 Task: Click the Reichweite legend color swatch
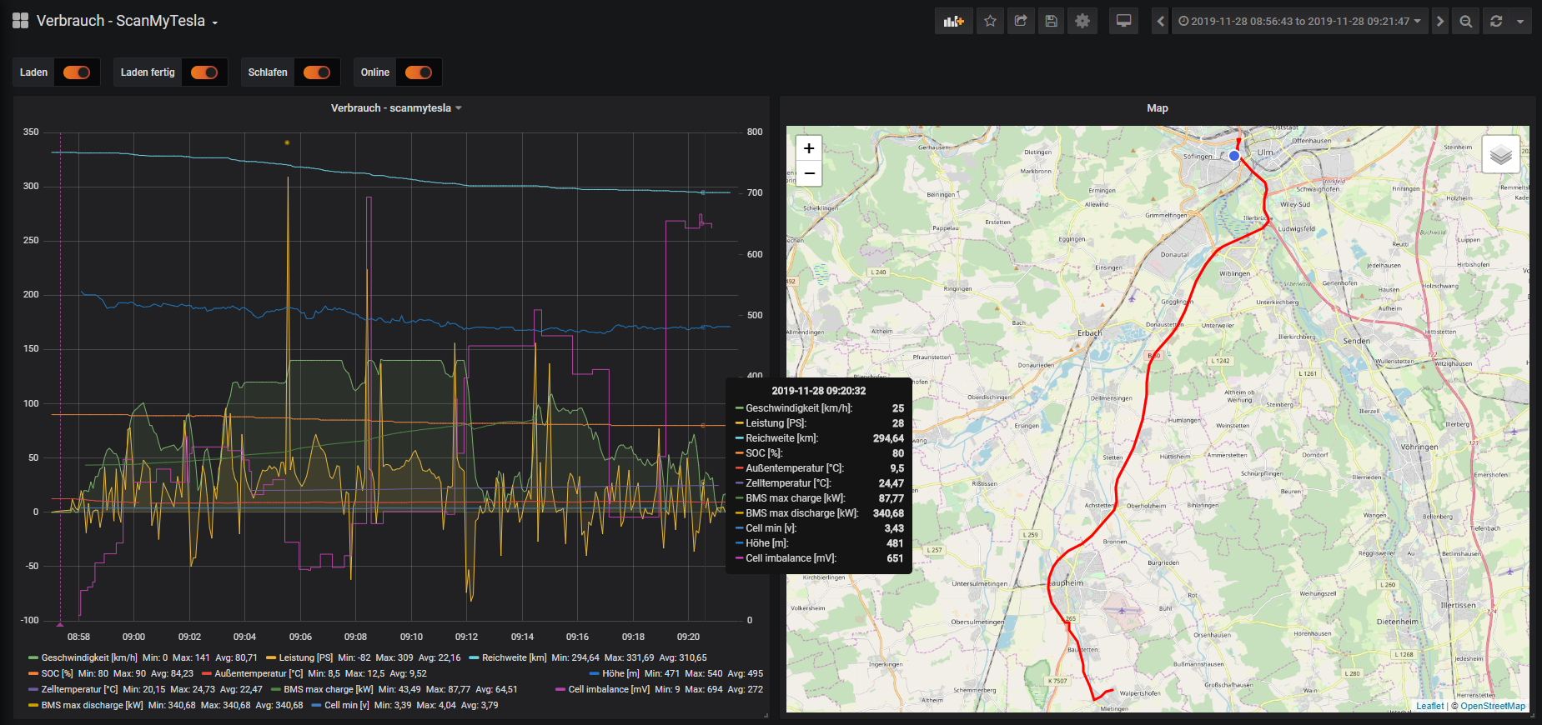[x=474, y=657]
